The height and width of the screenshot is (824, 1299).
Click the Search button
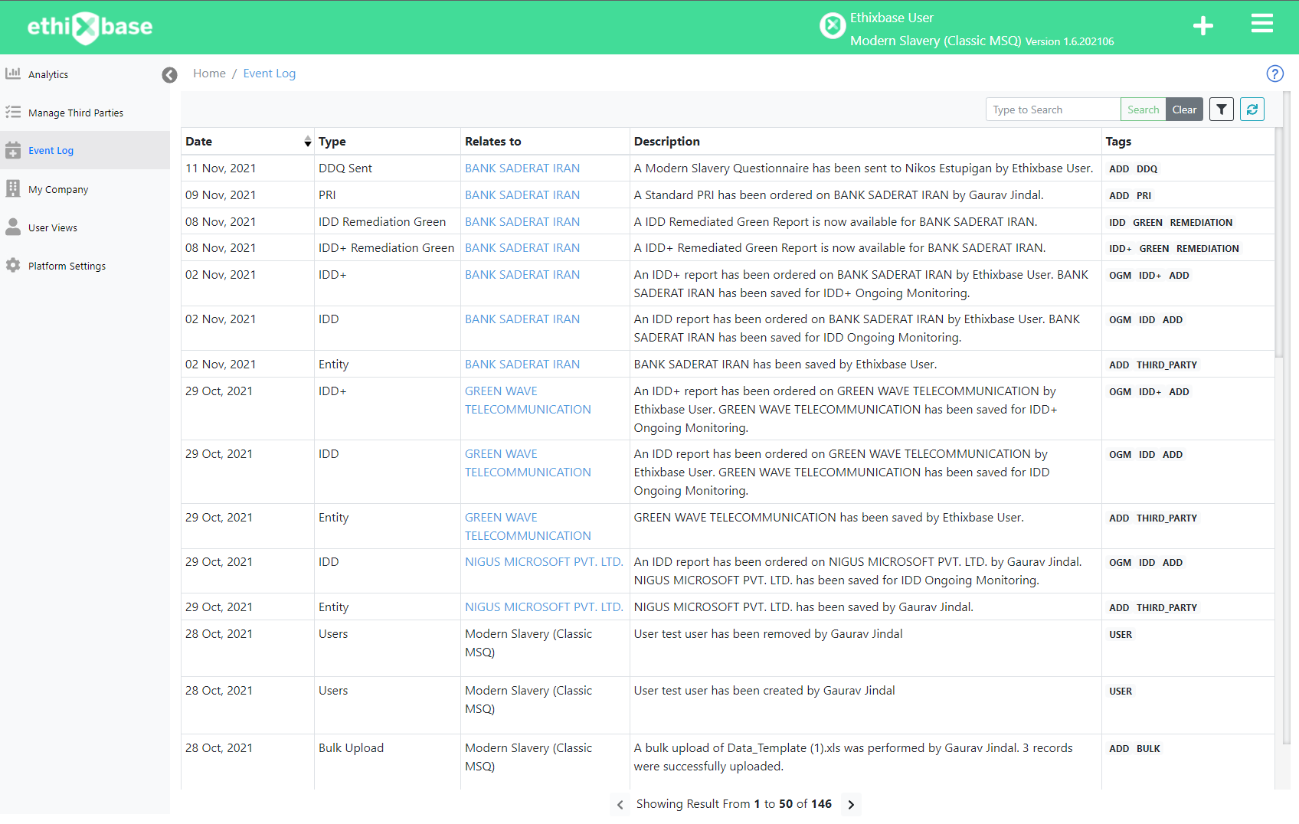pos(1143,110)
